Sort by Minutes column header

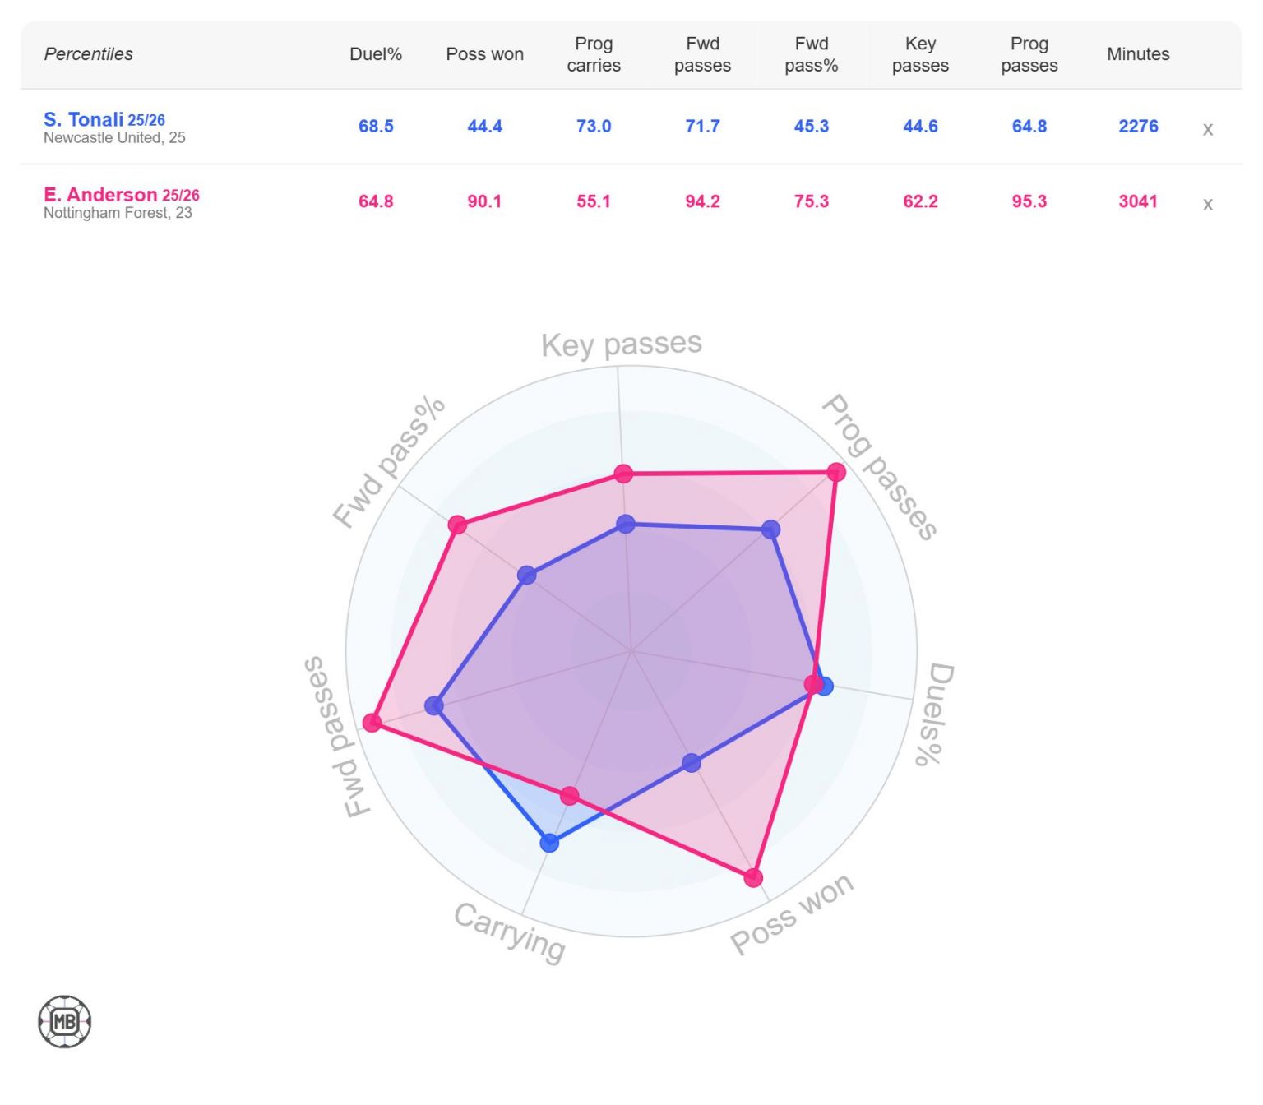tap(1138, 54)
